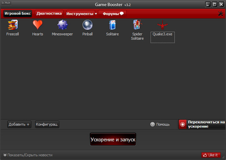Toggle Переключиться на ускорение switch
Screen dimensions: 226x160
pos(202,124)
